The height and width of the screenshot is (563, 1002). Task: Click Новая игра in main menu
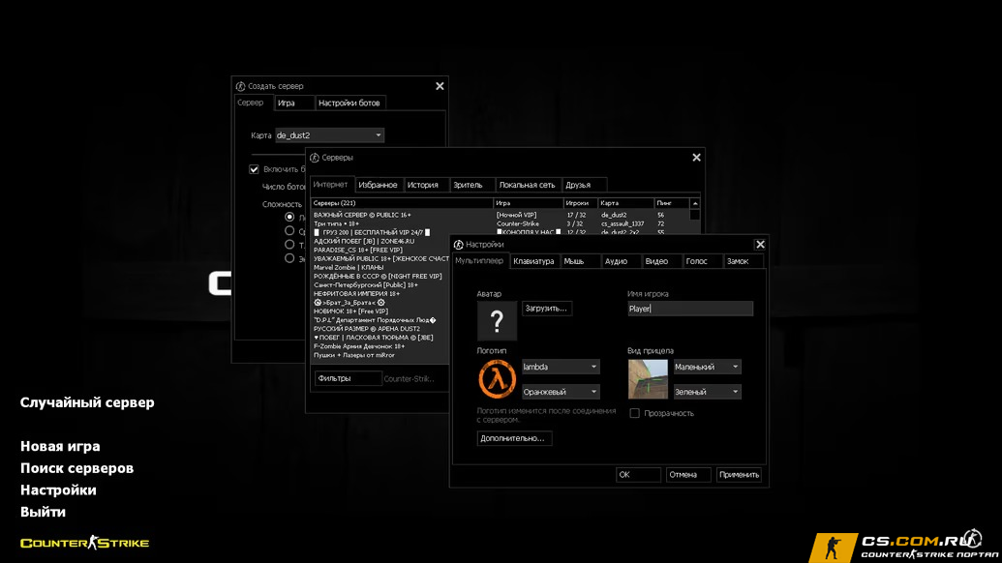coord(60,446)
